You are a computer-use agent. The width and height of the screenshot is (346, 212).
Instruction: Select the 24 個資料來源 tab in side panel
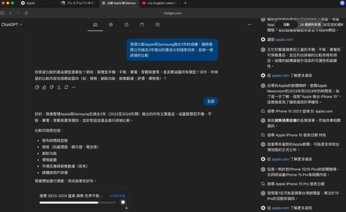(x=310, y=25)
